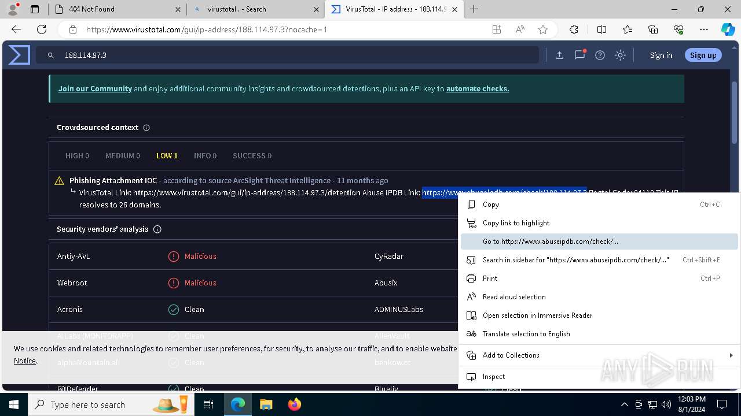Open the Collections toolbar icon
The width and height of the screenshot is (741, 416).
click(653, 29)
